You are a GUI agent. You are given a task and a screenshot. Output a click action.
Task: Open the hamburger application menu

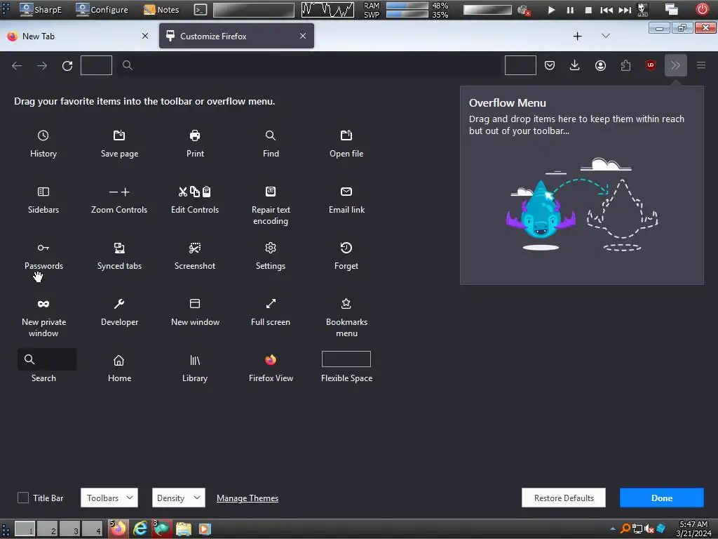700,65
